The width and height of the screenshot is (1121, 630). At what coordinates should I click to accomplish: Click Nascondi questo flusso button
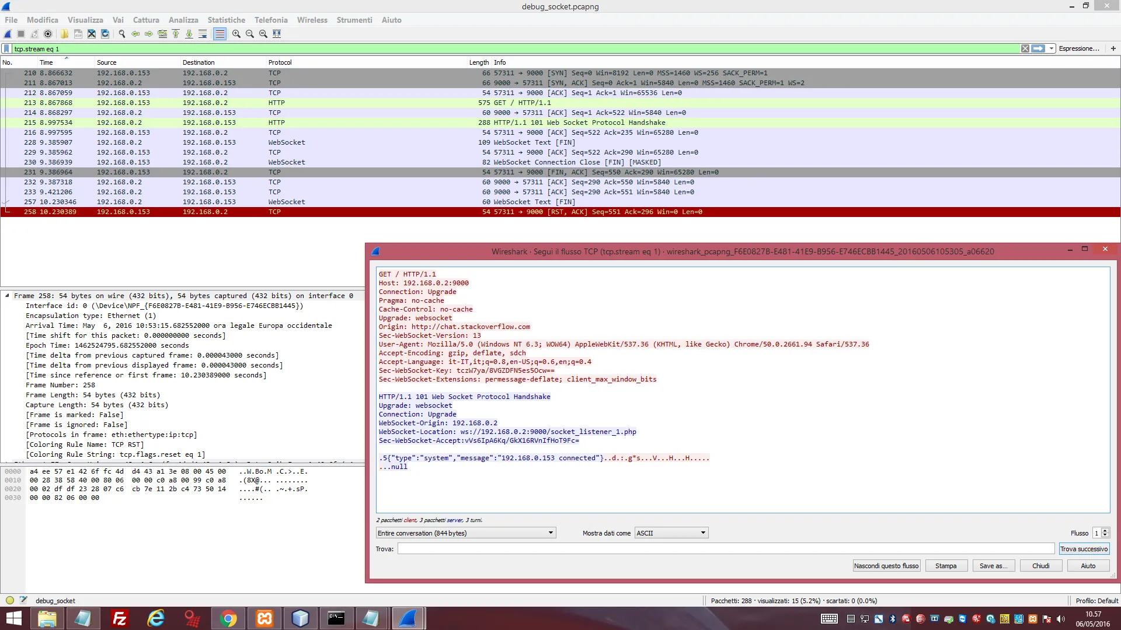pos(886,566)
